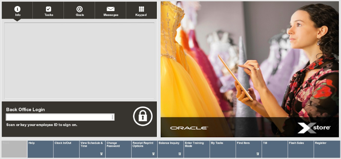Viewport: 341px width, 159px height.
Task: Open Find Item
Action: [x=249, y=149]
